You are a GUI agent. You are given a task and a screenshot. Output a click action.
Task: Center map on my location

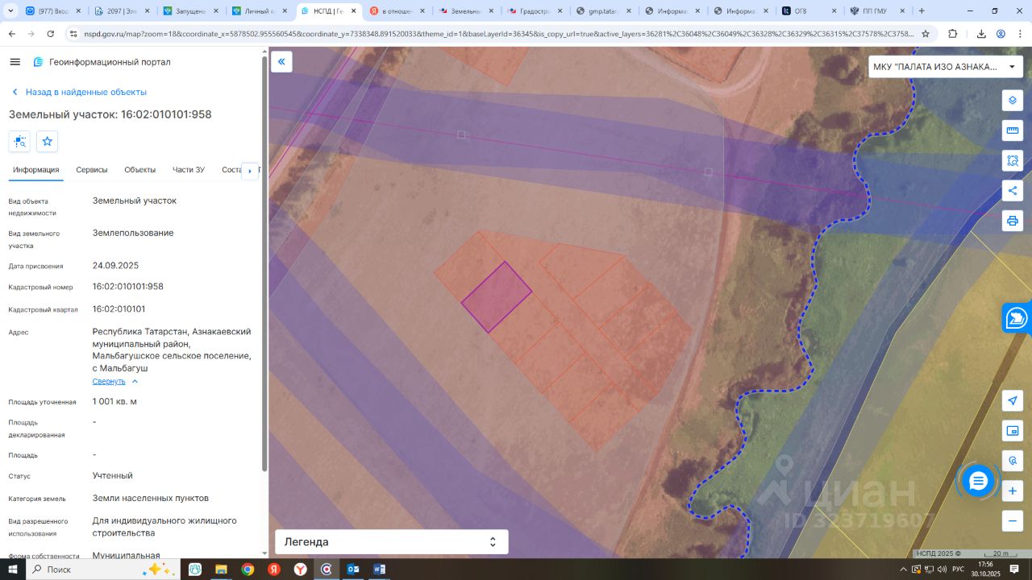1013,401
